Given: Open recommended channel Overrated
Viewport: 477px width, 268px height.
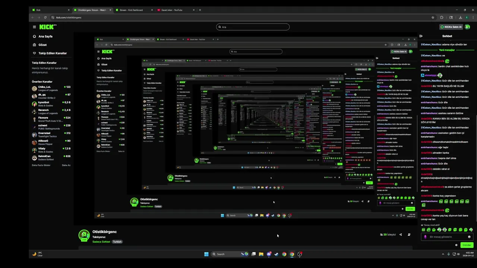Looking at the screenshot, I should 51,134.
